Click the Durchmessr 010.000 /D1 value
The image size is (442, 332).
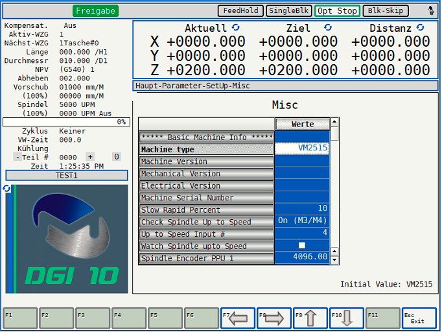coord(83,61)
